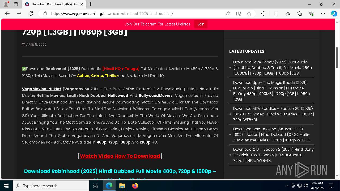Go forward to next page
This screenshot has width=340, height=191.
[x=19, y=14]
